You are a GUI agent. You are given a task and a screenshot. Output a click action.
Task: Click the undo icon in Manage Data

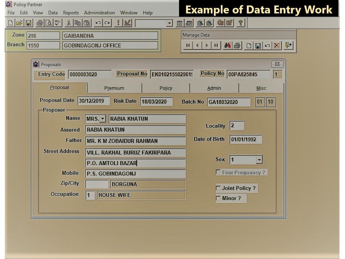(267, 45)
